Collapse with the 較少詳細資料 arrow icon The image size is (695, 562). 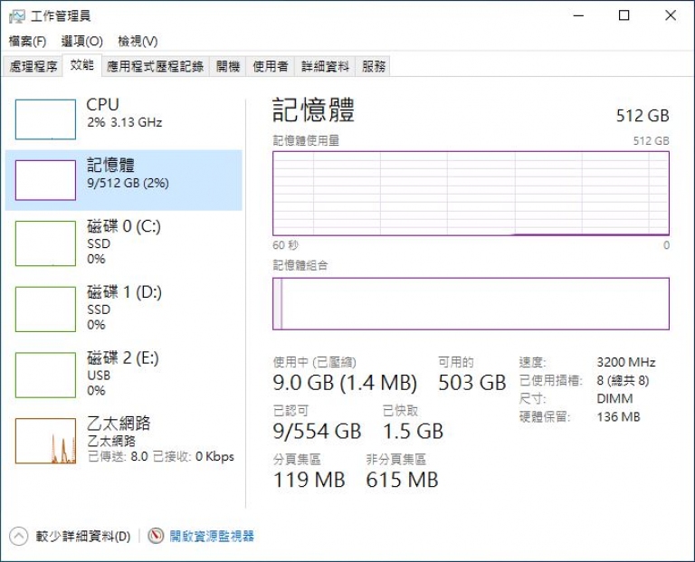(19, 537)
